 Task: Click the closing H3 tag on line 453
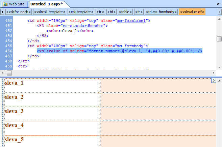pyautogui.click(x=43, y=36)
